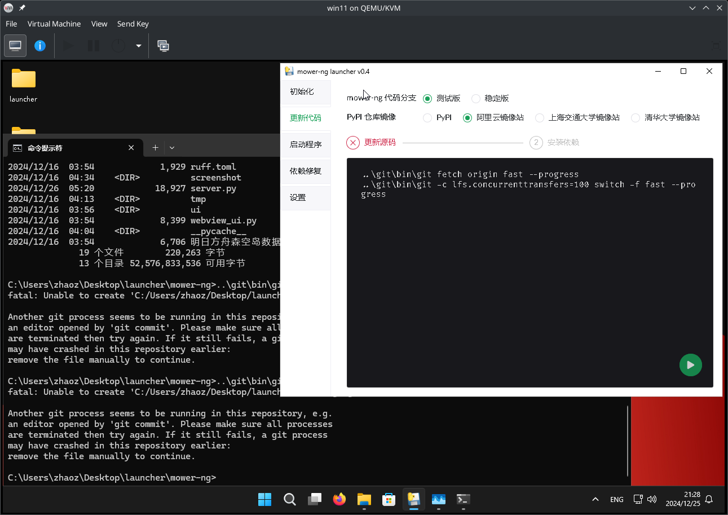Open the 设置 sidebar tab
728x515 pixels.
[x=306, y=197]
